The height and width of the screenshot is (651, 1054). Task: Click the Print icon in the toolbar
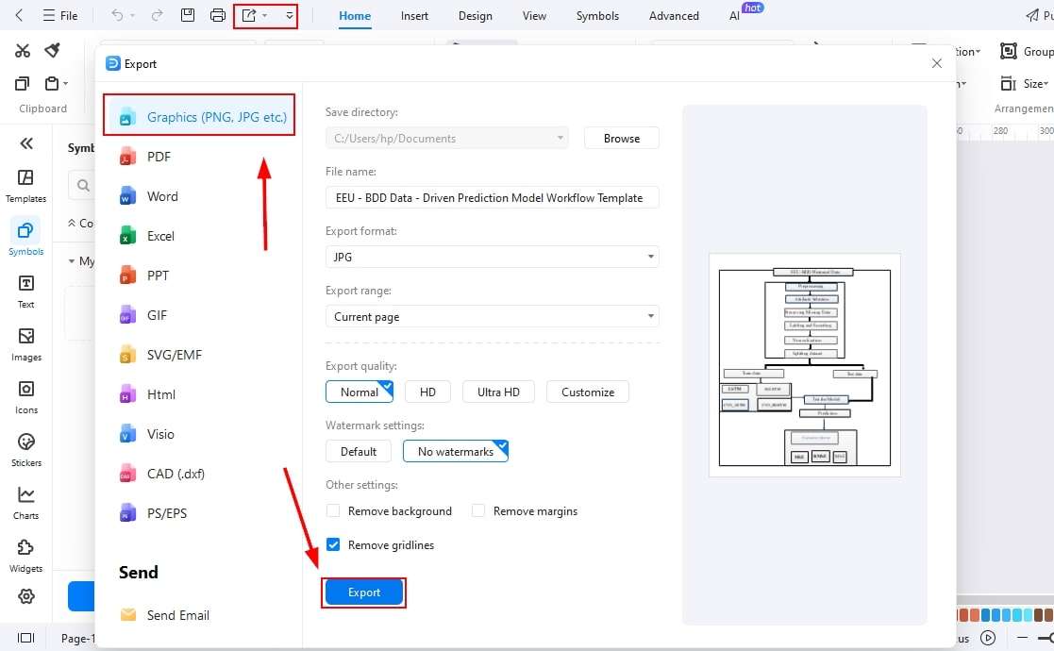[x=216, y=15]
